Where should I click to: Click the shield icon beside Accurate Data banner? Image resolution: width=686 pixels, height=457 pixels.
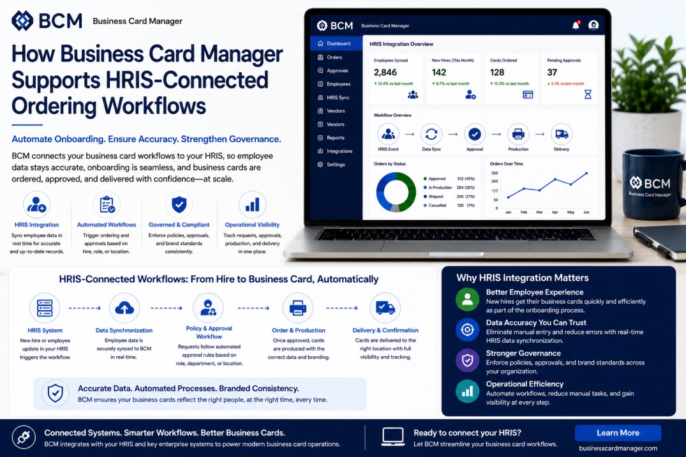click(x=55, y=393)
